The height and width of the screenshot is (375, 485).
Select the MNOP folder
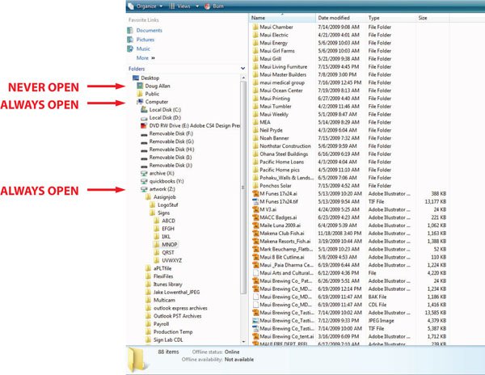click(x=170, y=245)
